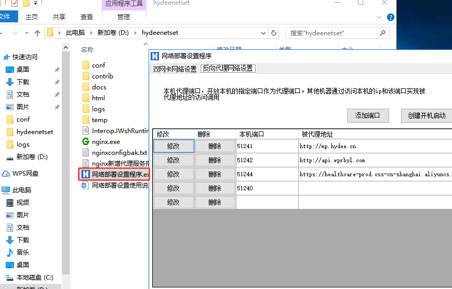This screenshot has height=289, width=452.
Task: Select cell http://api.wprbyl.com
Action: (375, 160)
